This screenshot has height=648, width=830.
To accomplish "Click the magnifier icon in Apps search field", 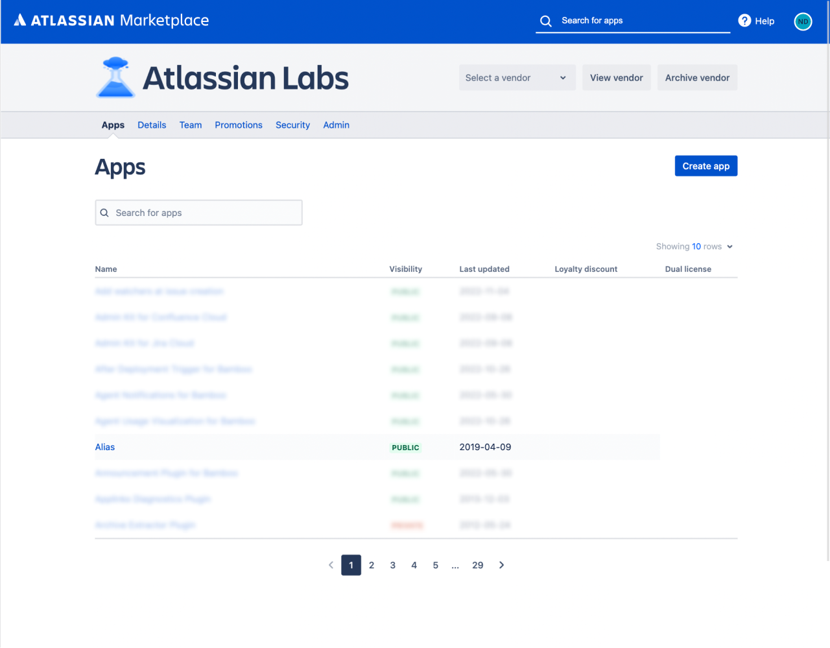I will click(x=104, y=213).
